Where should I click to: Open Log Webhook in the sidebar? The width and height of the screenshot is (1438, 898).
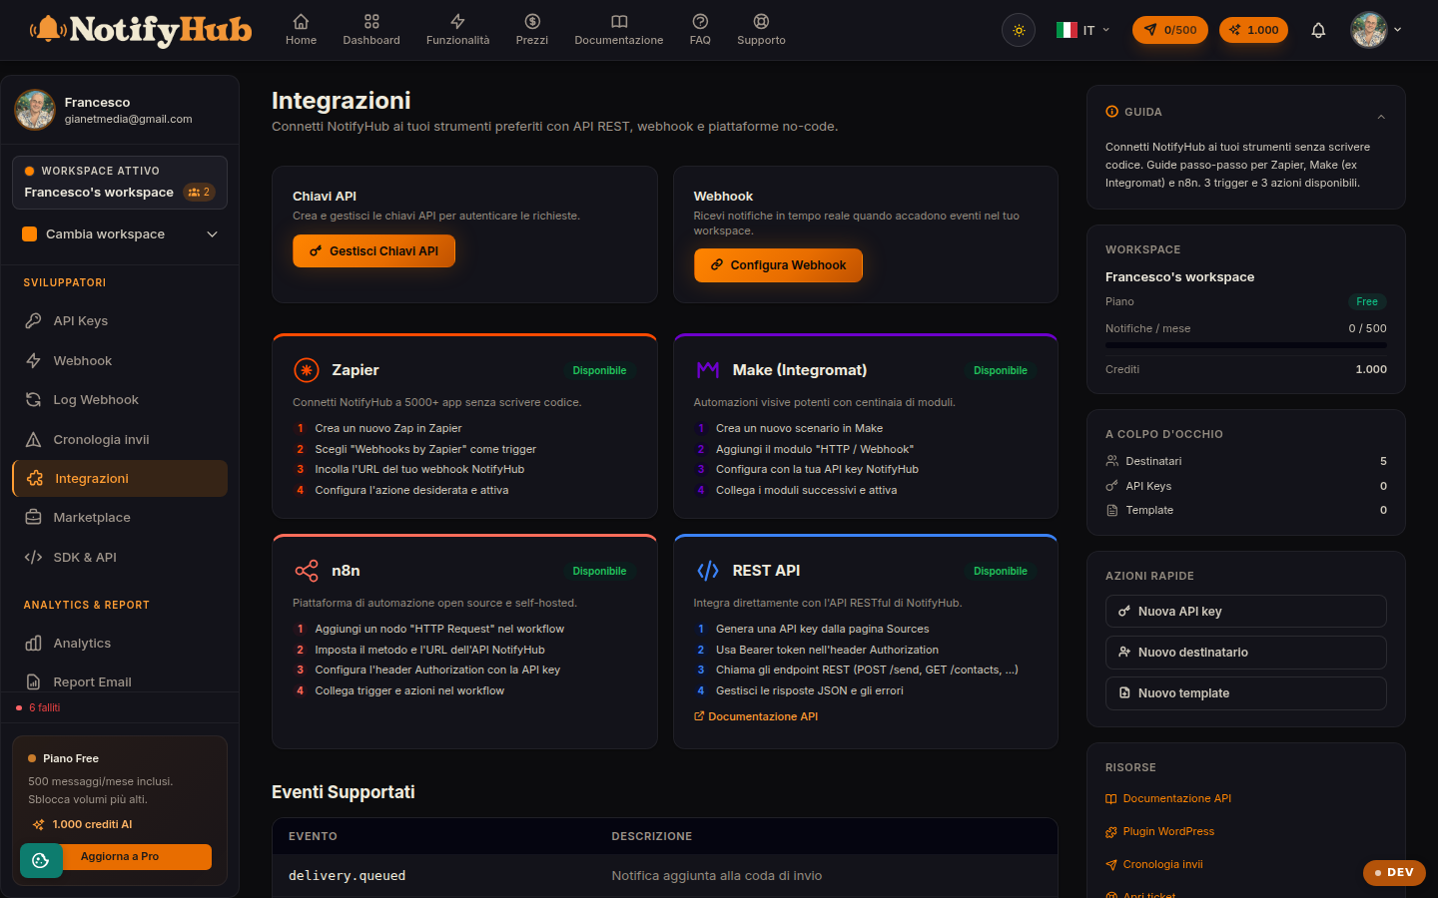pyautogui.click(x=120, y=400)
